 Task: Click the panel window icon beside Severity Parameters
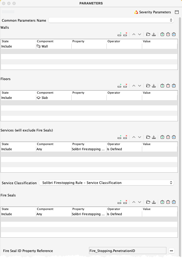pos(177,12)
